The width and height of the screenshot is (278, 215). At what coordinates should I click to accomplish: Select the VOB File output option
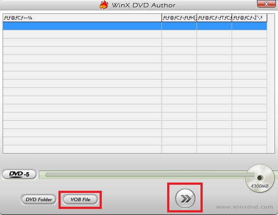click(x=80, y=199)
